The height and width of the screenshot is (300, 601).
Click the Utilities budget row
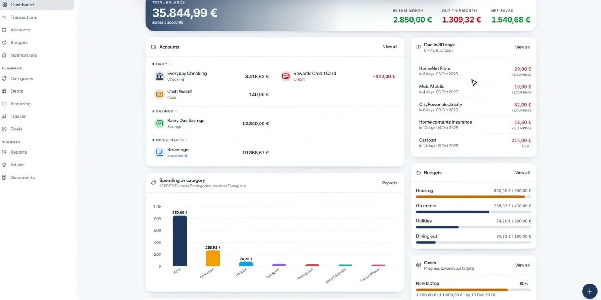[473, 224]
